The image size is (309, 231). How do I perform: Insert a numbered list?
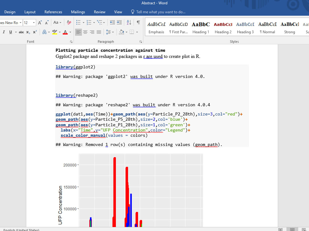click(89, 22)
